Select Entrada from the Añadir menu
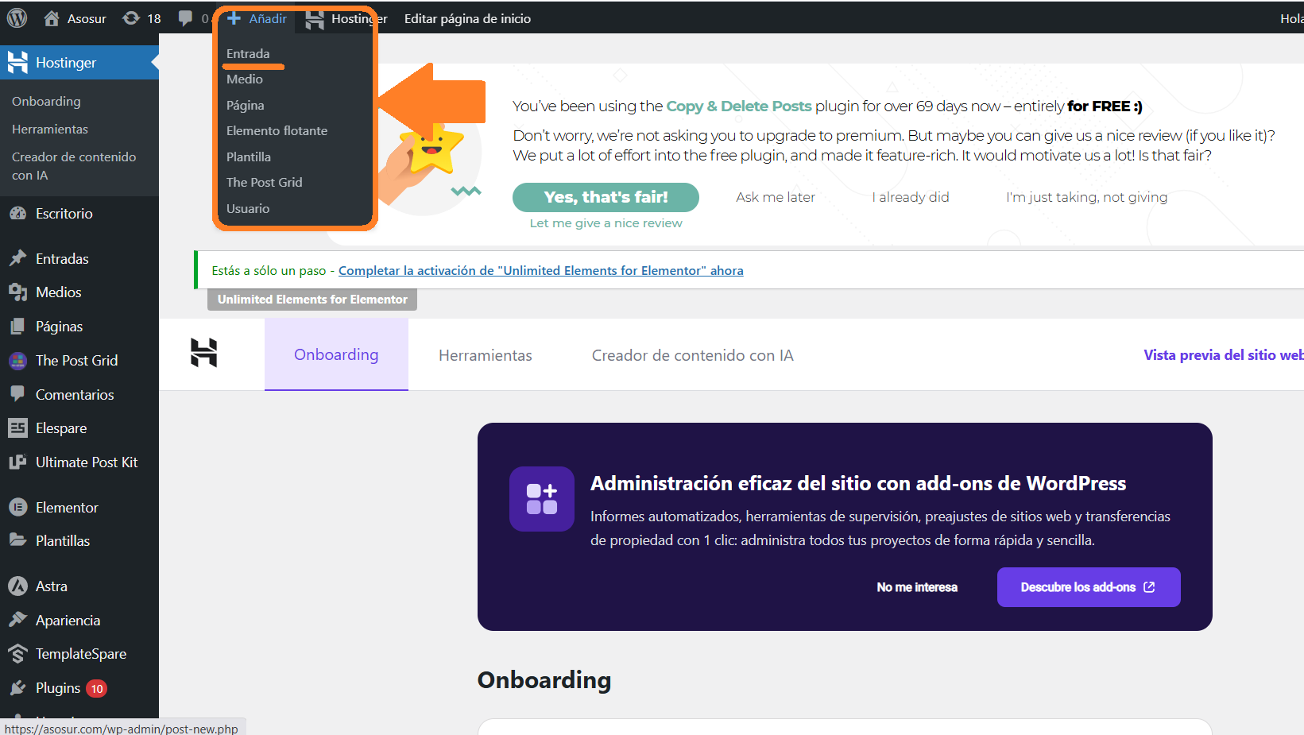 point(248,53)
